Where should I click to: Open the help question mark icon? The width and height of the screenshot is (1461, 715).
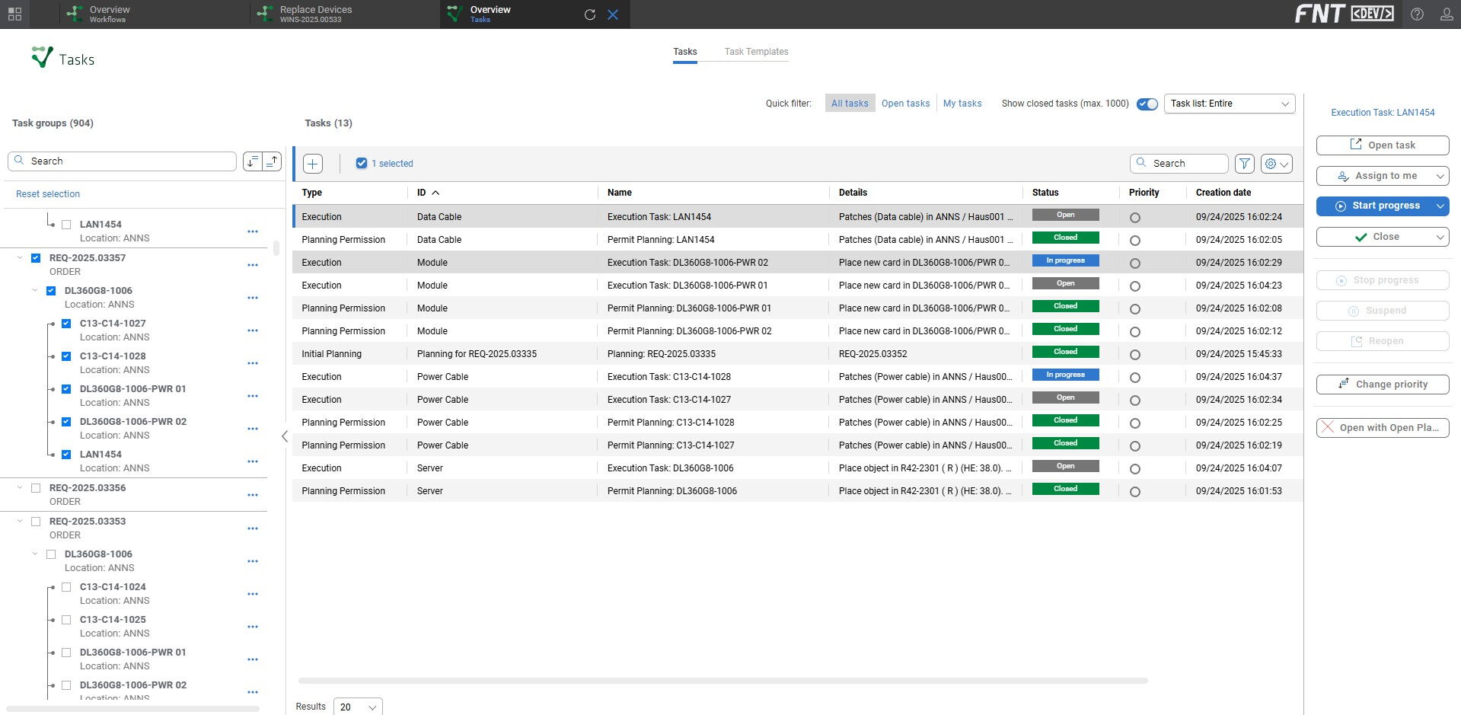[x=1417, y=14]
